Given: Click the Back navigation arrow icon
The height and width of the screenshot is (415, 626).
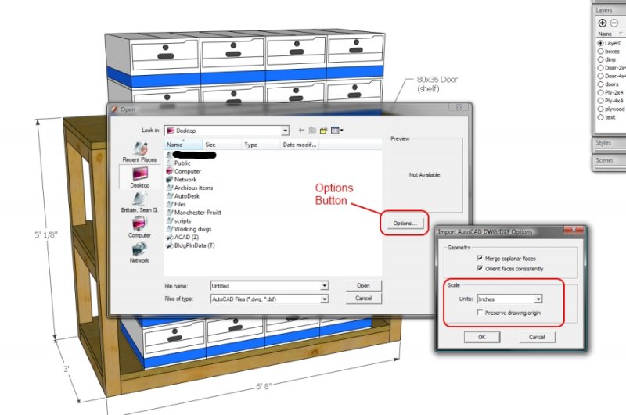Looking at the screenshot, I should click(x=301, y=131).
